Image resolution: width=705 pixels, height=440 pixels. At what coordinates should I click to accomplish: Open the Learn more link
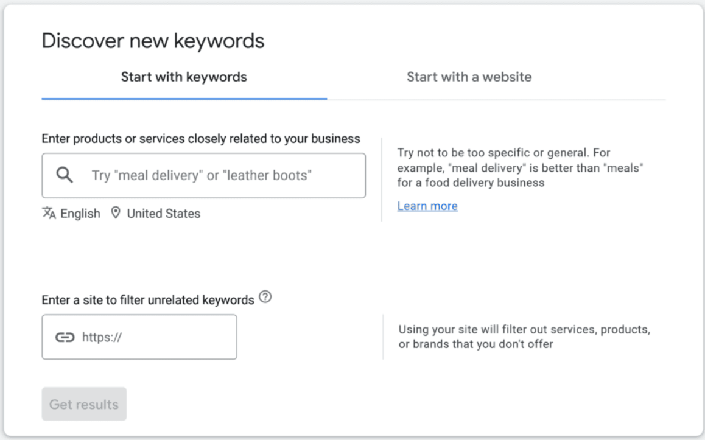427,206
